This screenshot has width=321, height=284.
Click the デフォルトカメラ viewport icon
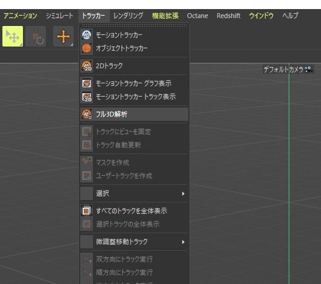point(308,69)
